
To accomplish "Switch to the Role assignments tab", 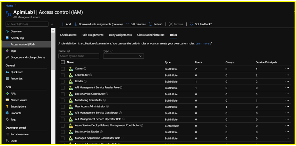I will pos(93,35).
